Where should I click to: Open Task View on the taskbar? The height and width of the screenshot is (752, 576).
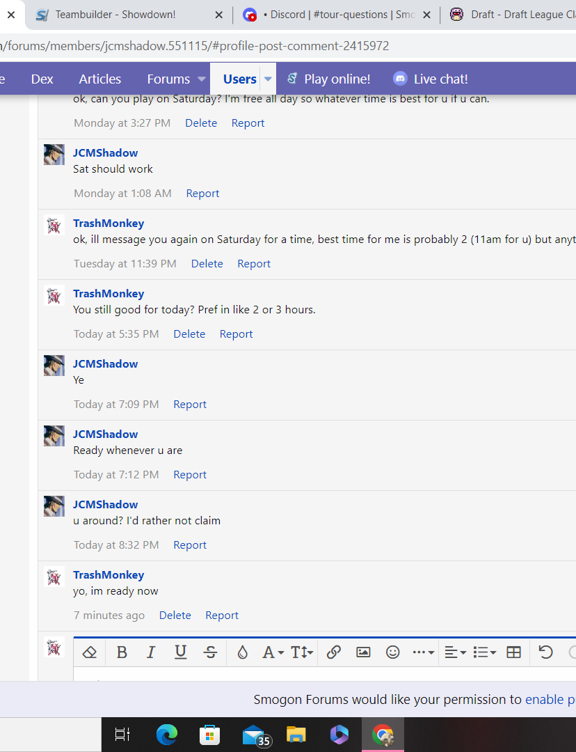point(122,735)
